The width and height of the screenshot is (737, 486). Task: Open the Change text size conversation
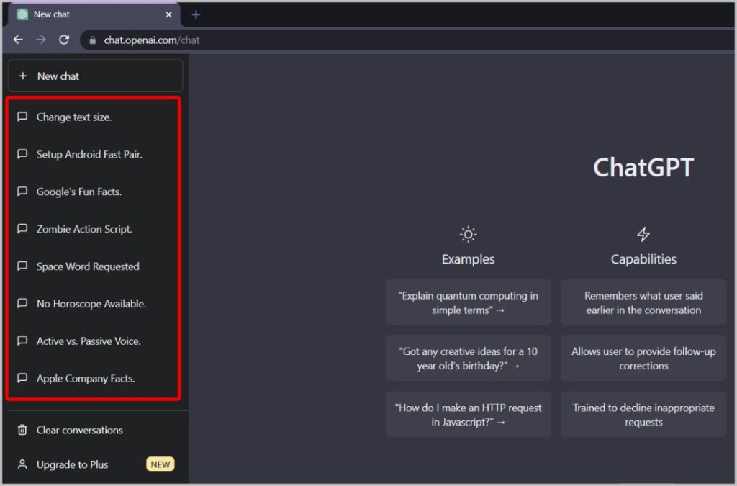(94, 117)
